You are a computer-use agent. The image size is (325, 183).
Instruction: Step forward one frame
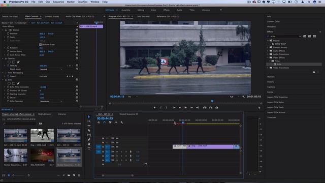pyautogui.click(x=191, y=108)
